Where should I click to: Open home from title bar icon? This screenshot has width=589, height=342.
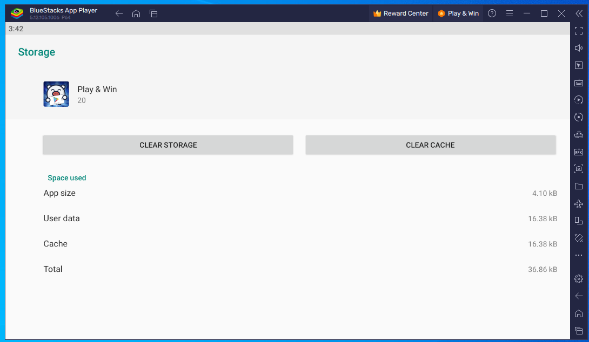point(136,13)
